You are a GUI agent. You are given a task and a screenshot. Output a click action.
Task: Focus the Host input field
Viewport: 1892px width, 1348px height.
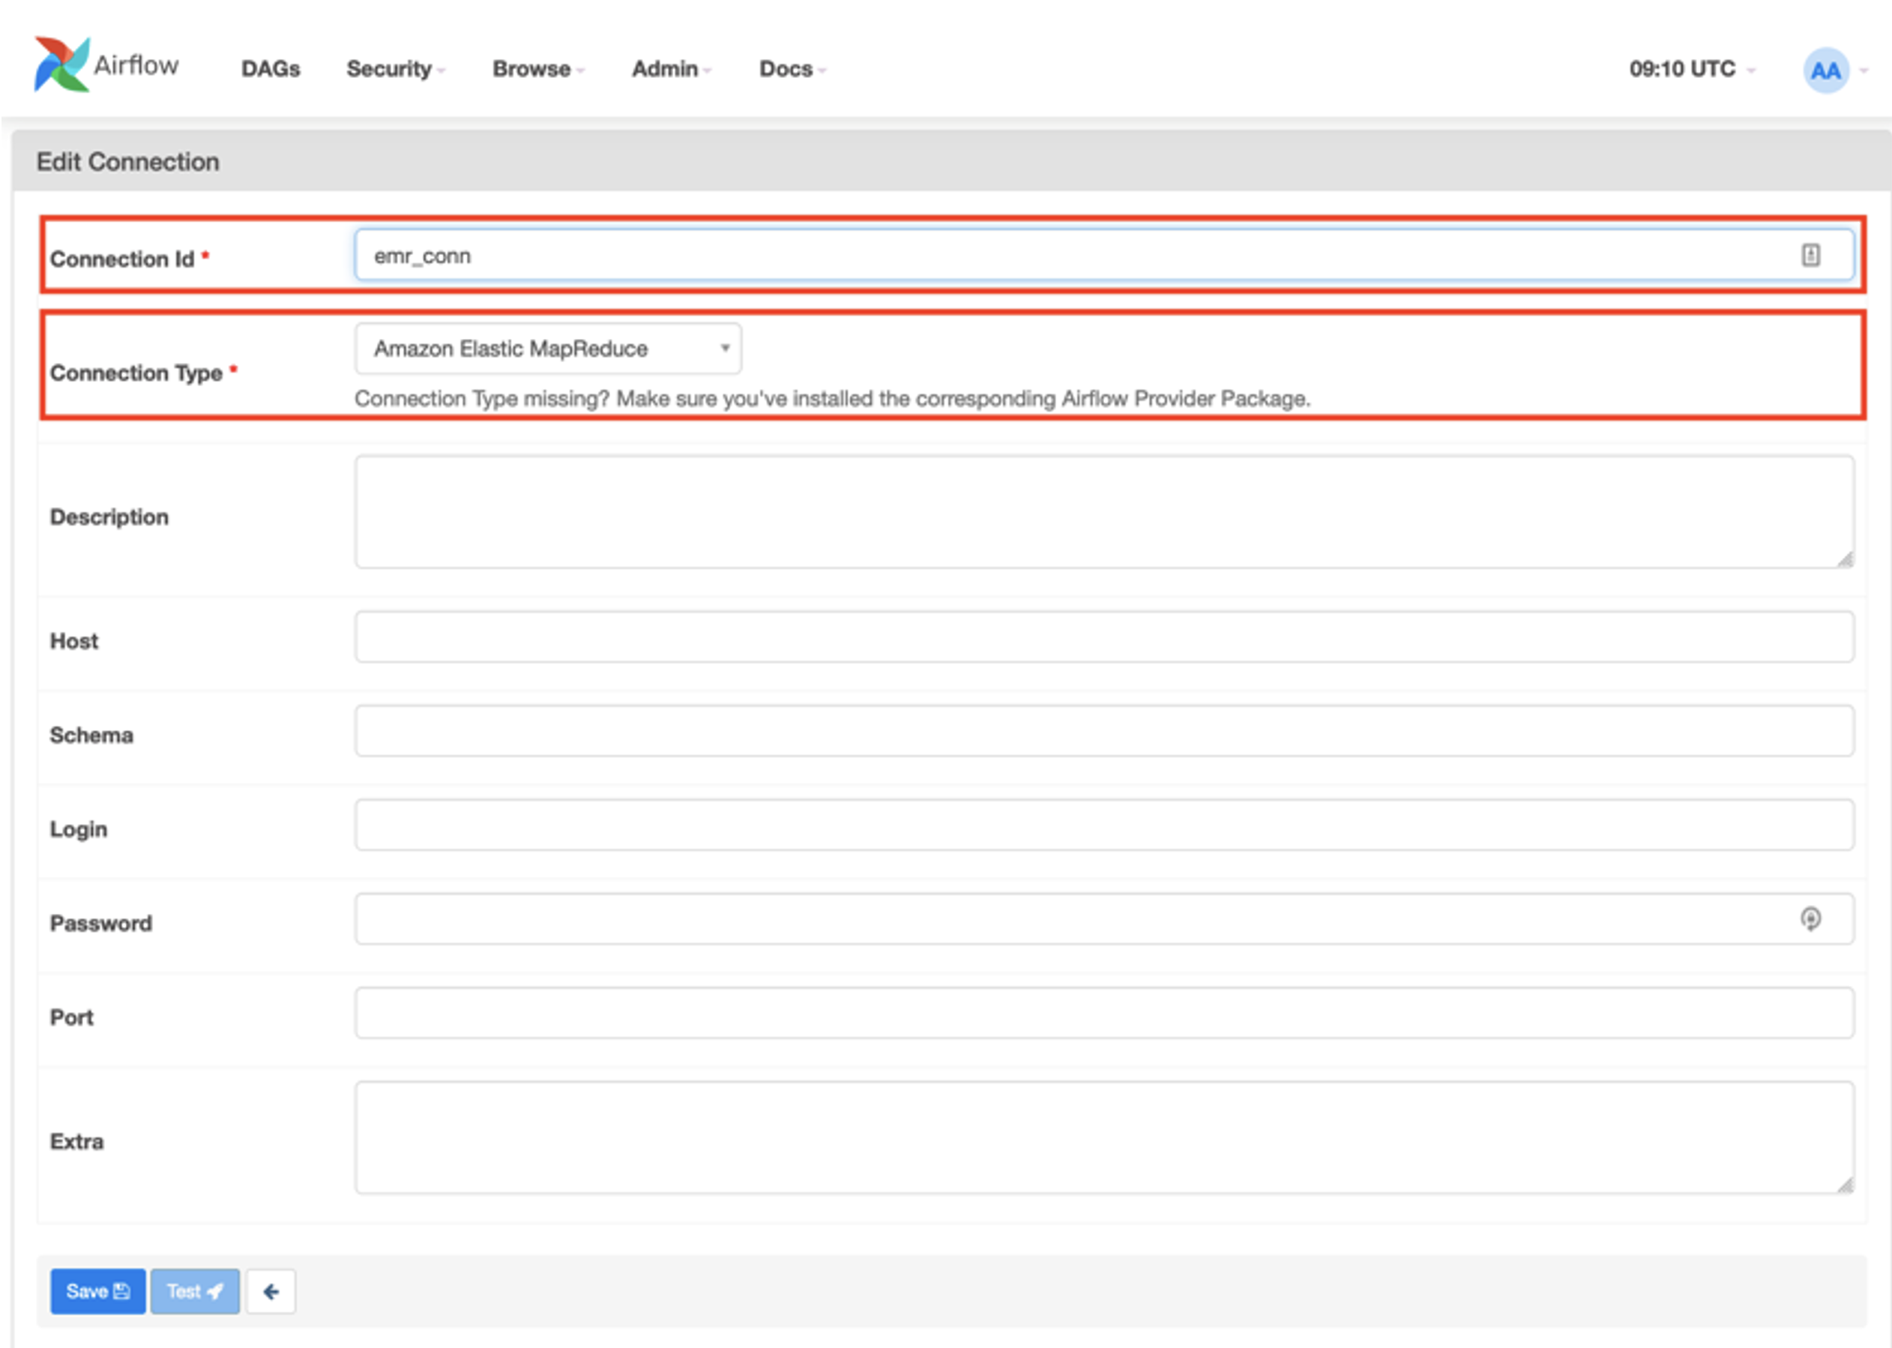point(1103,637)
